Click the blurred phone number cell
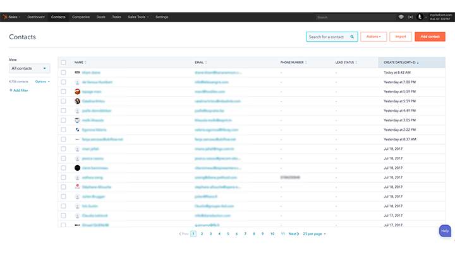Viewport: 455px width, 253px height. point(290,178)
